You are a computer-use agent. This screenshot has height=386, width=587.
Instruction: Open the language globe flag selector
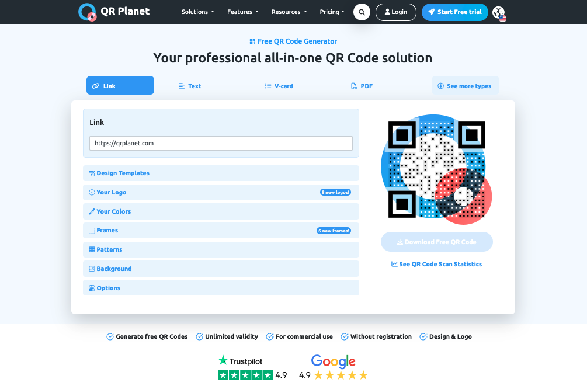(x=499, y=13)
